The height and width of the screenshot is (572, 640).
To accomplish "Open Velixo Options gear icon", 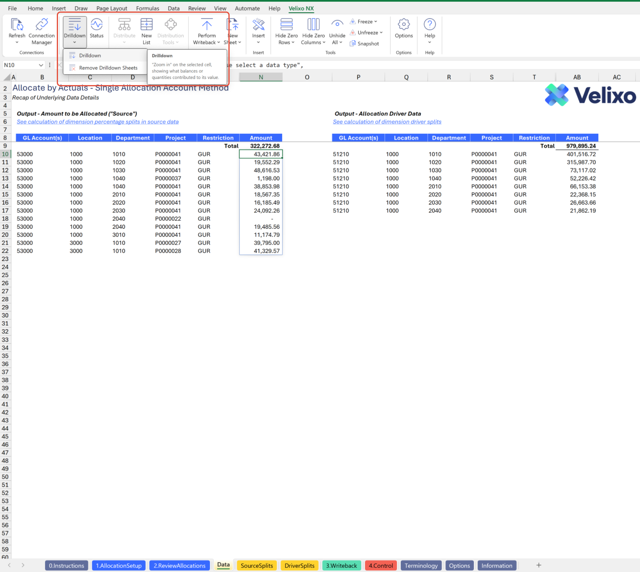I will pos(404,25).
